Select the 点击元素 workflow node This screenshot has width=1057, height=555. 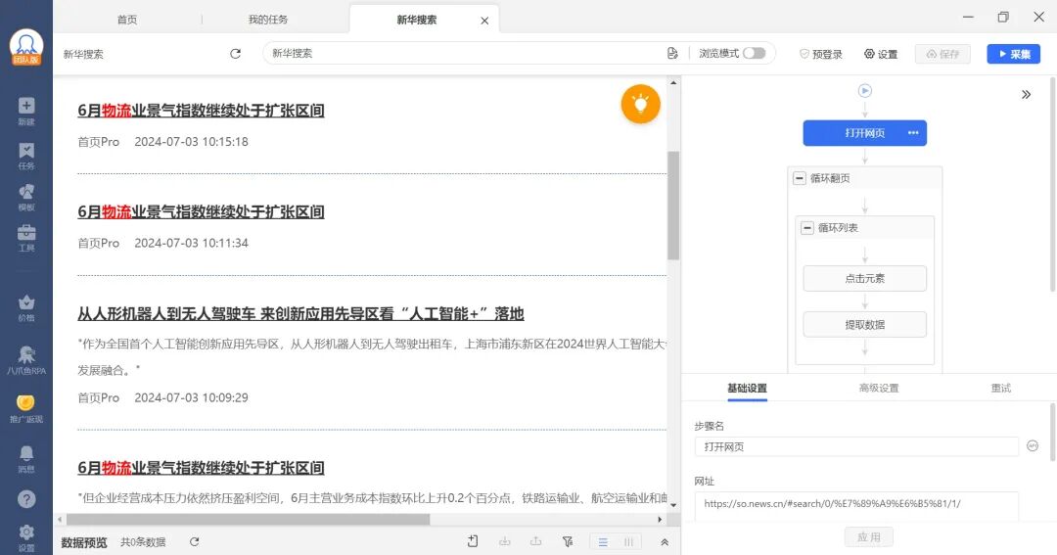click(x=864, y=278)
